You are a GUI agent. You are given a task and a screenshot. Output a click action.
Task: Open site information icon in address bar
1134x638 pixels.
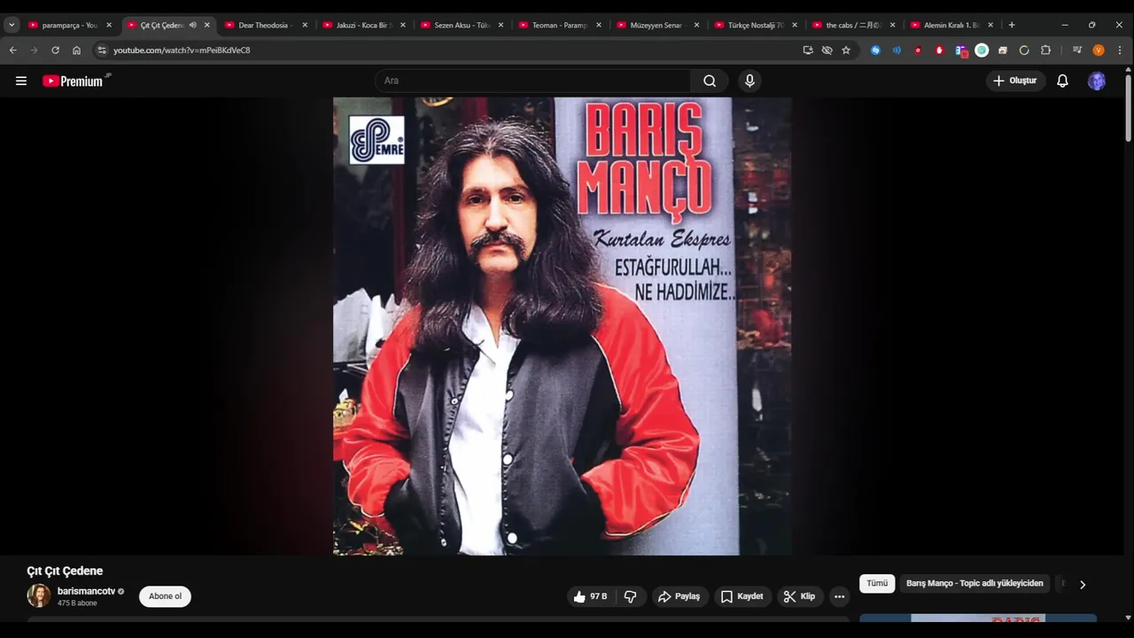pos(102,51)
